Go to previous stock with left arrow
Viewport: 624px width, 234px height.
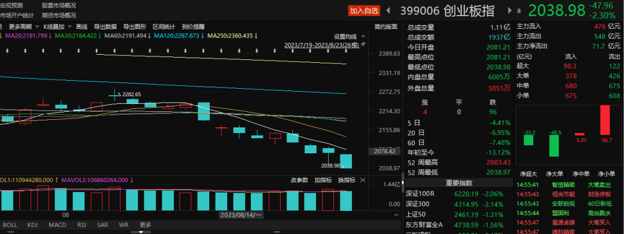[x=388, y=11]
